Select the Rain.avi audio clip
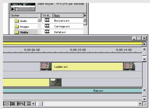The image size is (150, 109). tap(72, 91)
